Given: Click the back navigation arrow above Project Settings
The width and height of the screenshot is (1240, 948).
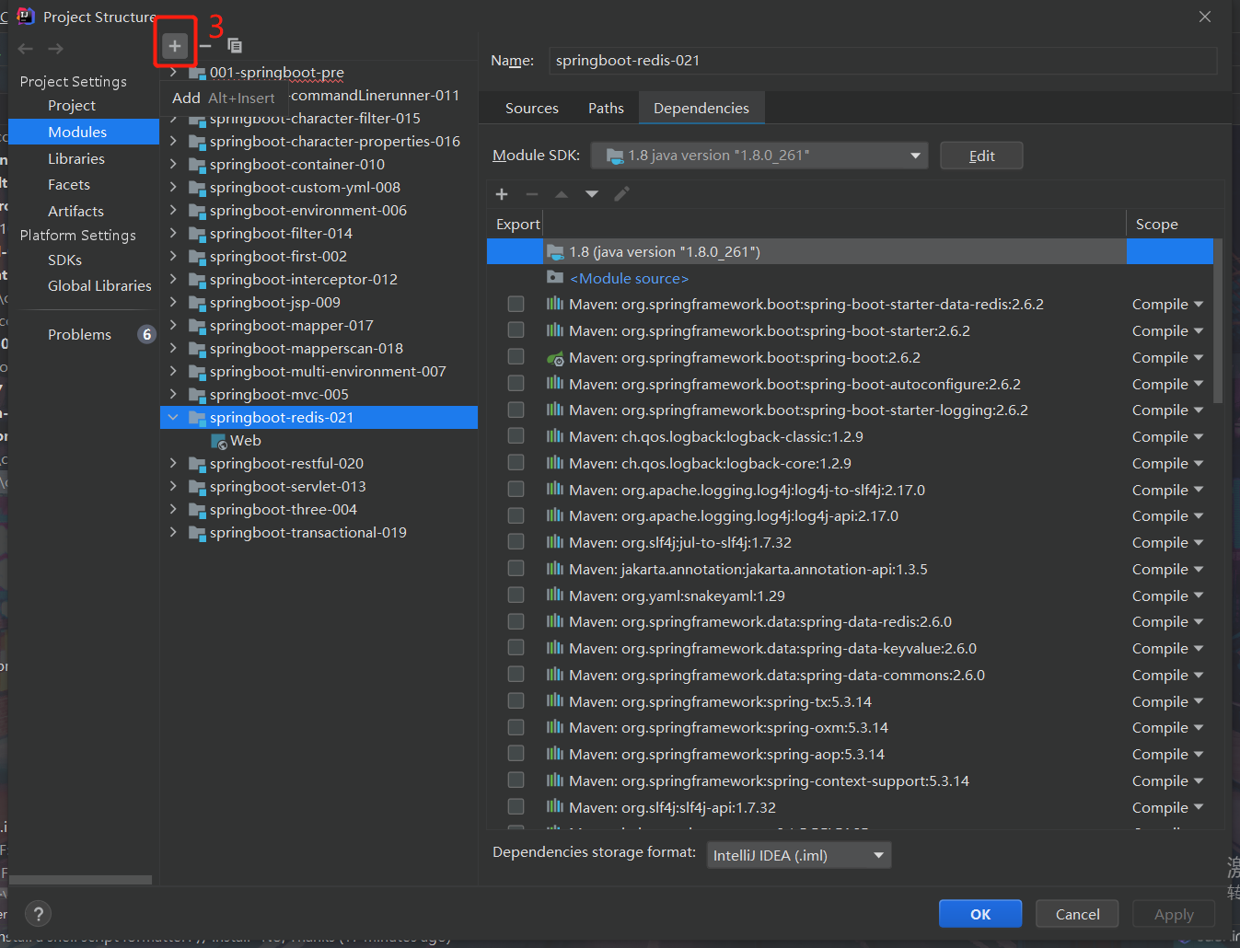Looking at the screenshot, I should [25, 48].
